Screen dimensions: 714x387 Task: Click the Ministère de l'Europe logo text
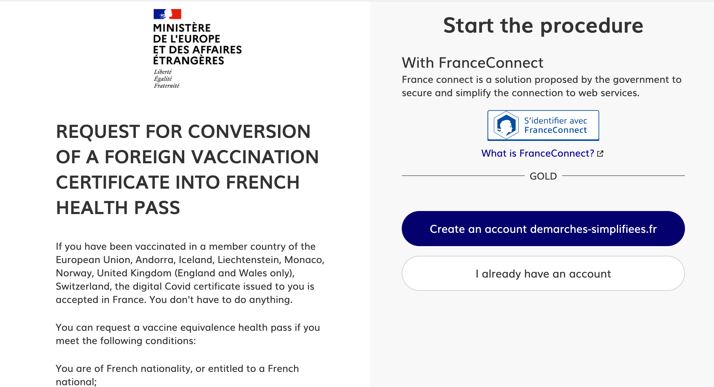point(197,44)
